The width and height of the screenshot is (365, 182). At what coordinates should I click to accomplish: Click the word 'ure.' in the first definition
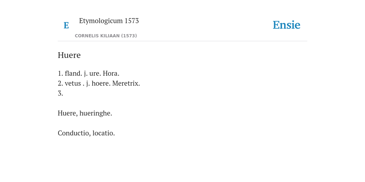[x=95, y=74]
